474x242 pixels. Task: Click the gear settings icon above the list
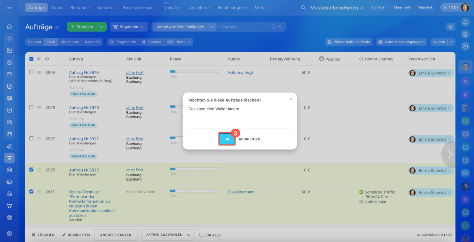[450, 27]
